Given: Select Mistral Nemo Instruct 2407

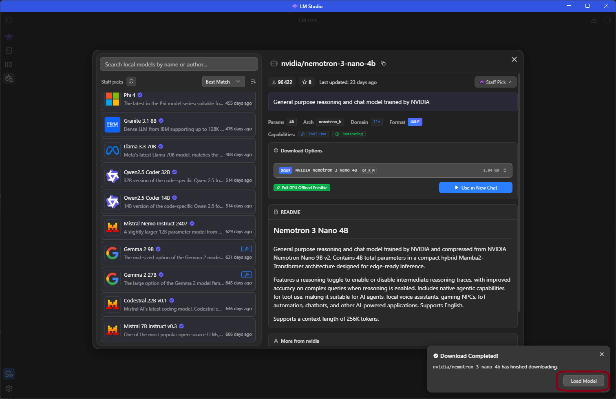Looking at the screenshot, I should [x=179, y=227].
